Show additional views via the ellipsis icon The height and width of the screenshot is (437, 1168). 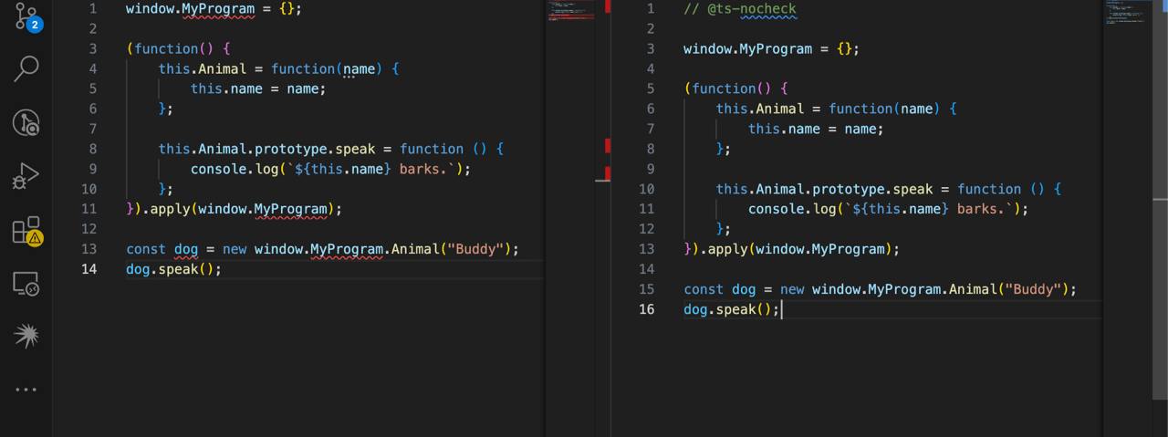pos(26,390)
